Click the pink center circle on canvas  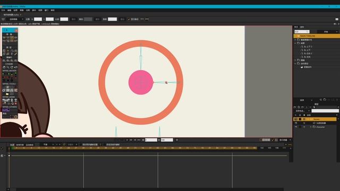(141, 82)
